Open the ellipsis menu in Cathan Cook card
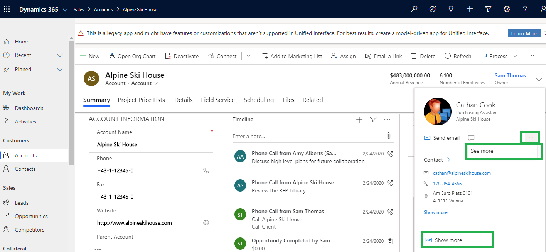The image size is (546, 252). coord(531,138)
